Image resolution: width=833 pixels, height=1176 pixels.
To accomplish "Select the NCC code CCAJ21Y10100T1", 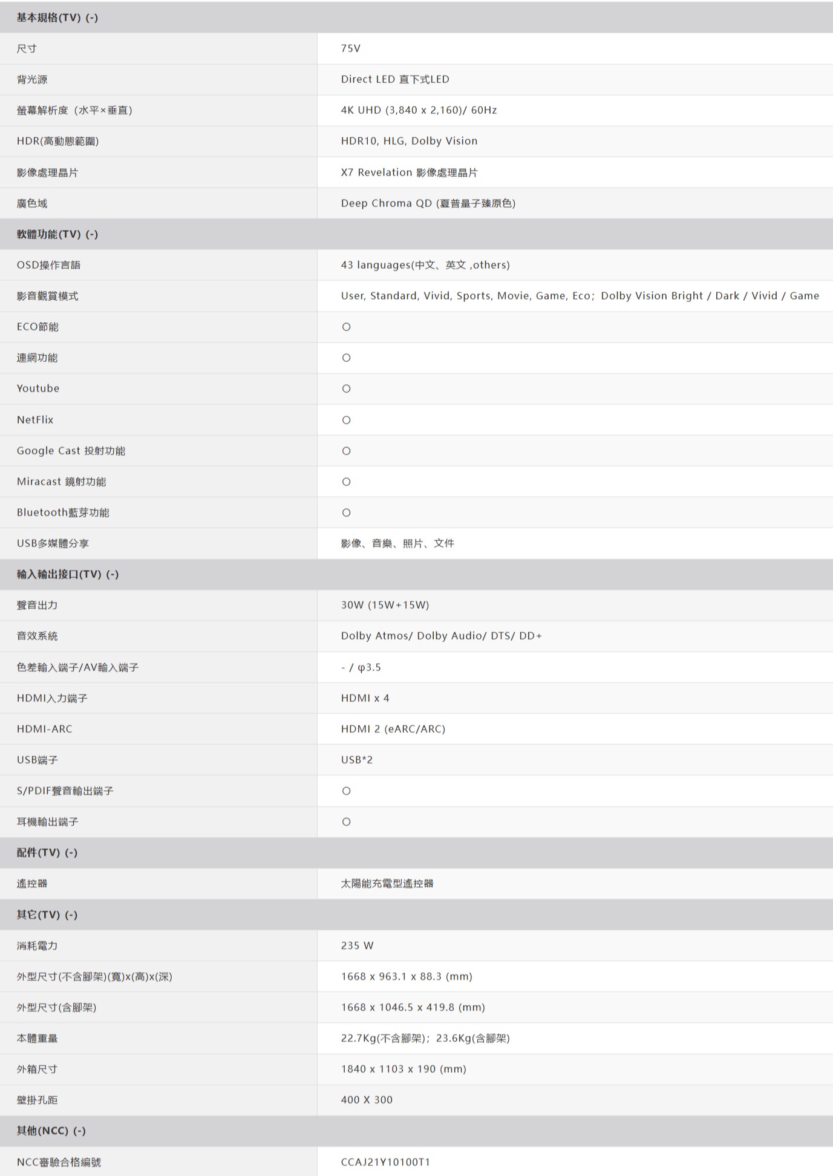I will pyautogui.click(x=385, y=1161).
